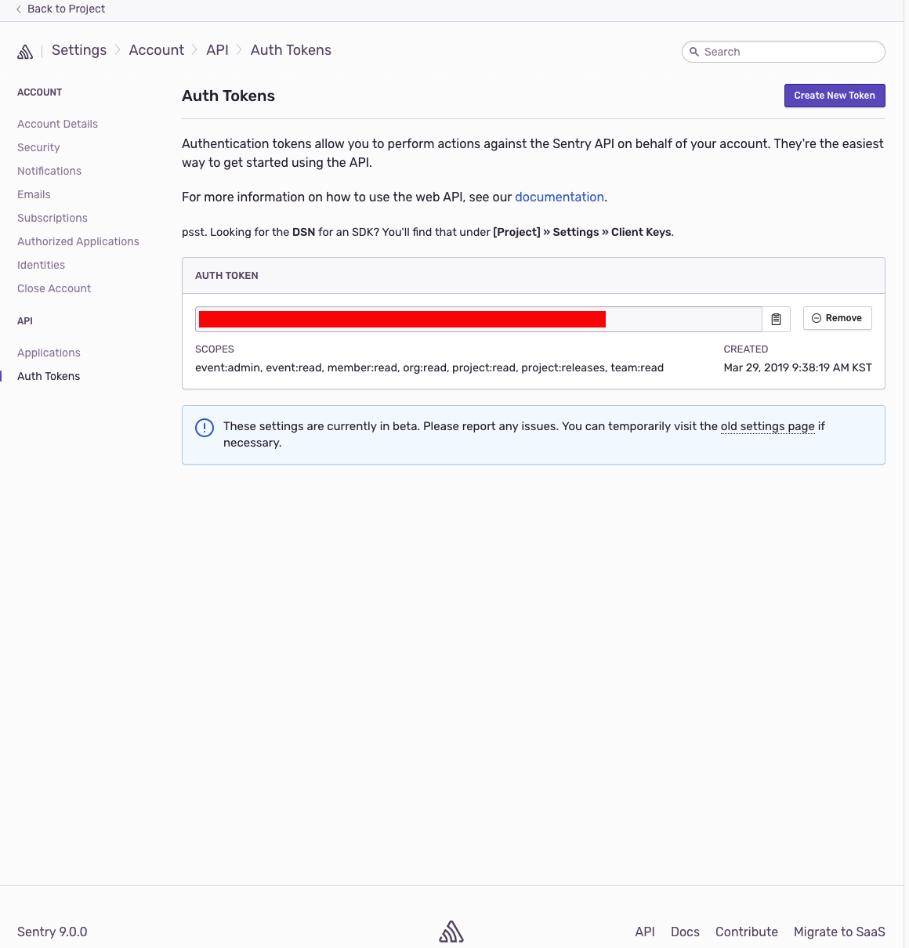Open Close Account in sidebar
Viewport: 909px width, 948px height.
pos(54,288)
